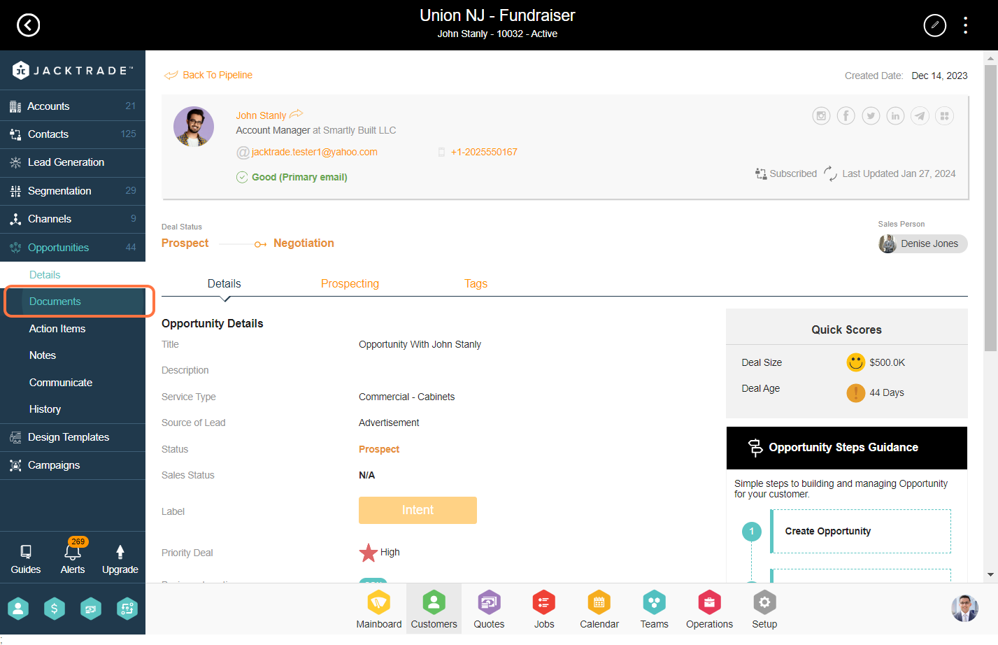The height and width of the screenshot is (645, 998).
Task: Click the Intent label button
Action: 418,510
